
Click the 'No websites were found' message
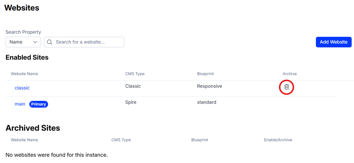[57, 155]
